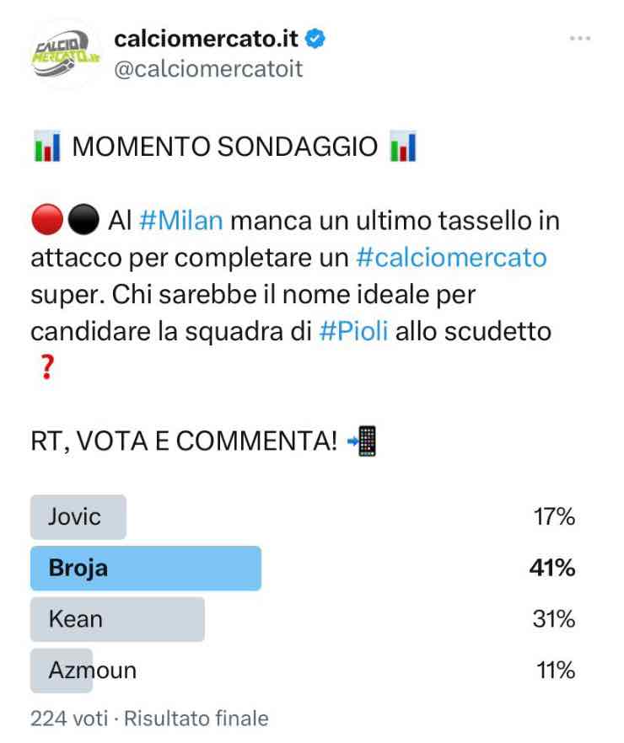Click the Kean result progress bar
624x743 pixels.
pos(118,619)
